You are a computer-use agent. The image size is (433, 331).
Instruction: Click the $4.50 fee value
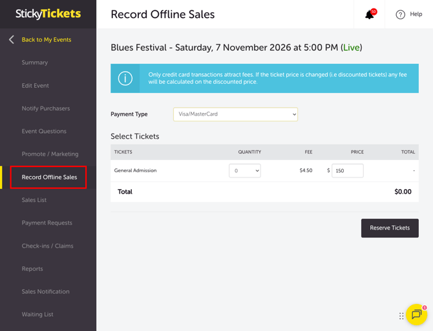coord(306,170)
